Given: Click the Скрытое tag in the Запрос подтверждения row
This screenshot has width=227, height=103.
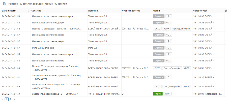Looking at the screenshot, I should [x=159, y=77].
